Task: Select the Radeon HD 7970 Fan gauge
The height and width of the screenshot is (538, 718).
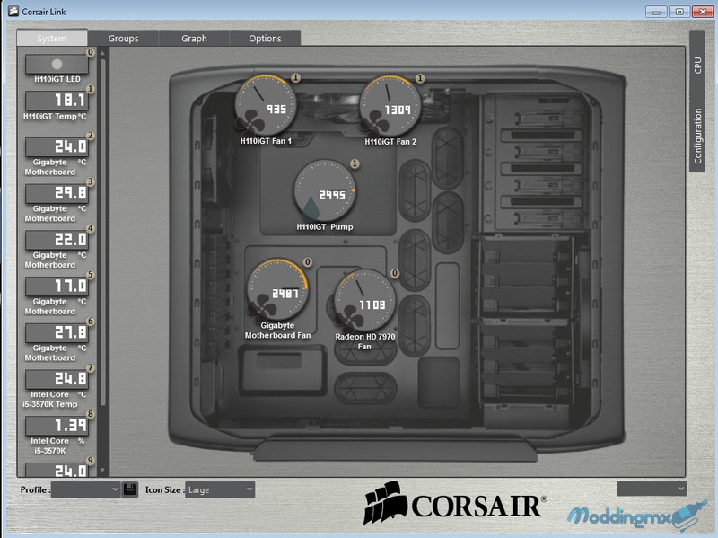Action: click(x=364, y=301)
